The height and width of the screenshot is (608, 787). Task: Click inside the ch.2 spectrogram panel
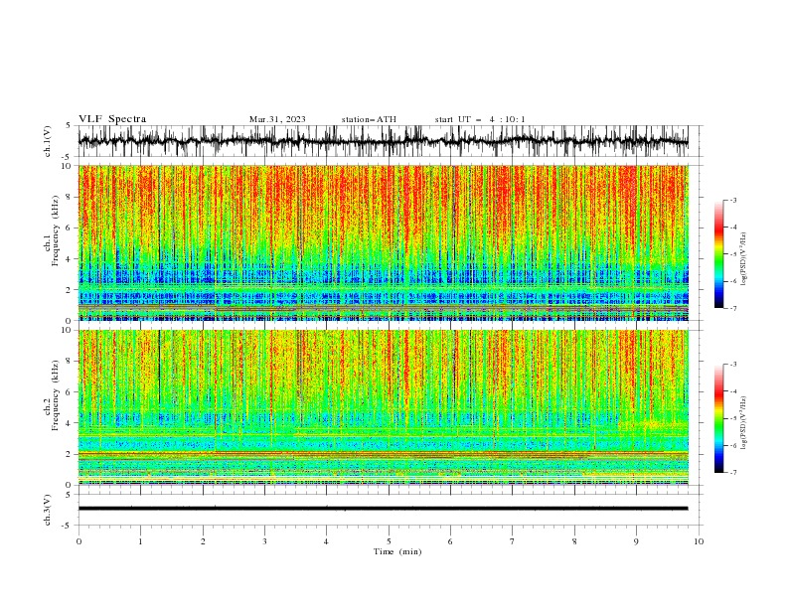pyautogui.click(x=383, y=407)
